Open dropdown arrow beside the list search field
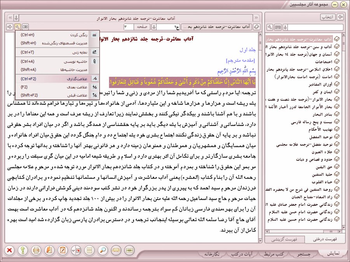 285,28
